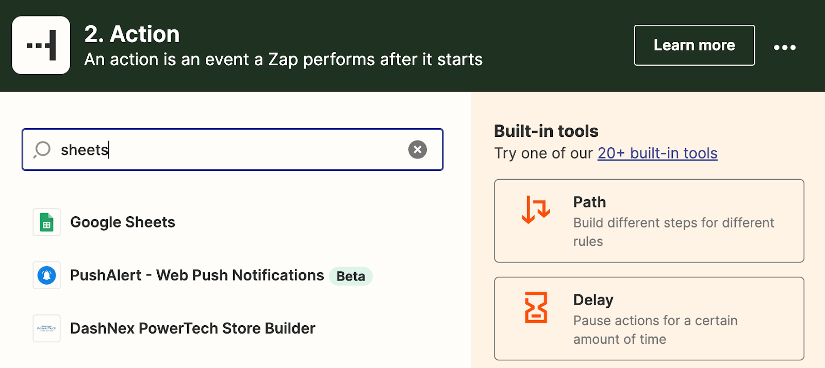Click the Google Sheets app icon
This screenshot has height=368, width=825.
[46, 222]
